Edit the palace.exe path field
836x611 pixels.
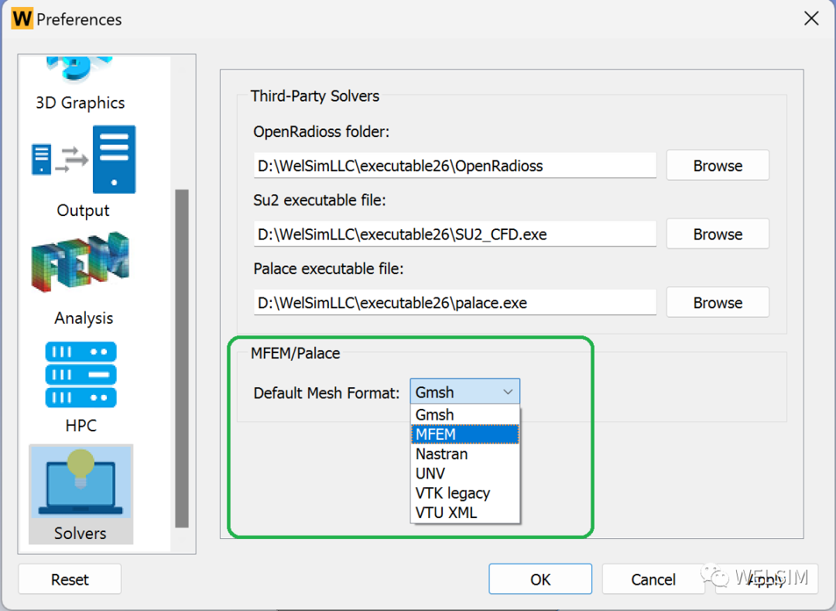455,302
